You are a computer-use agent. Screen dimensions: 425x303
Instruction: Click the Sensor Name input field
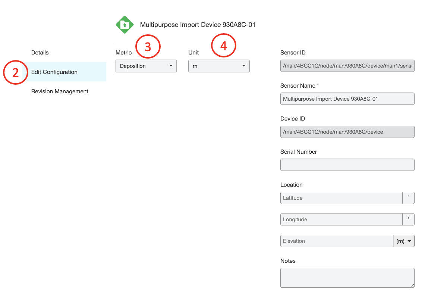click(347, 99)
